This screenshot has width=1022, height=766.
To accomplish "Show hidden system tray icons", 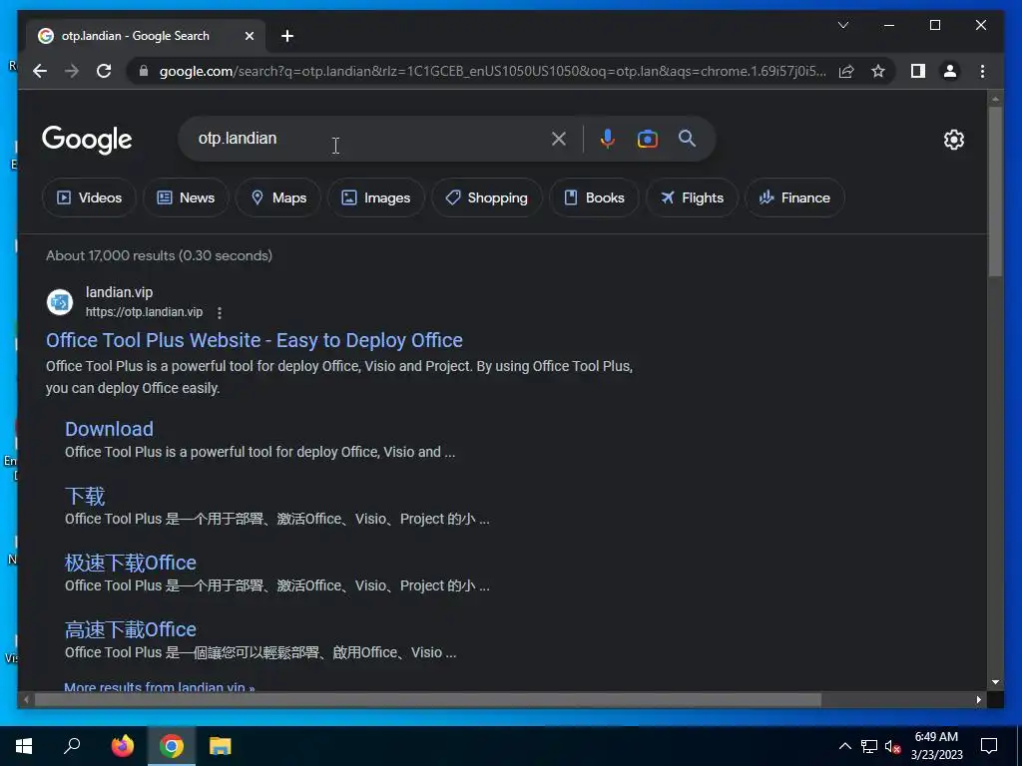I will [844, 746].
